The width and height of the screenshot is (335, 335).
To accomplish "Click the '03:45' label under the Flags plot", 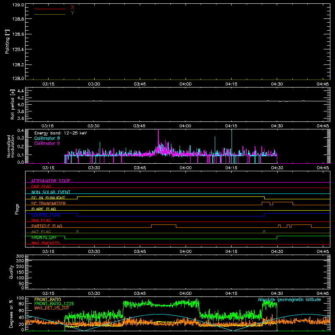I will click(140, 252).
